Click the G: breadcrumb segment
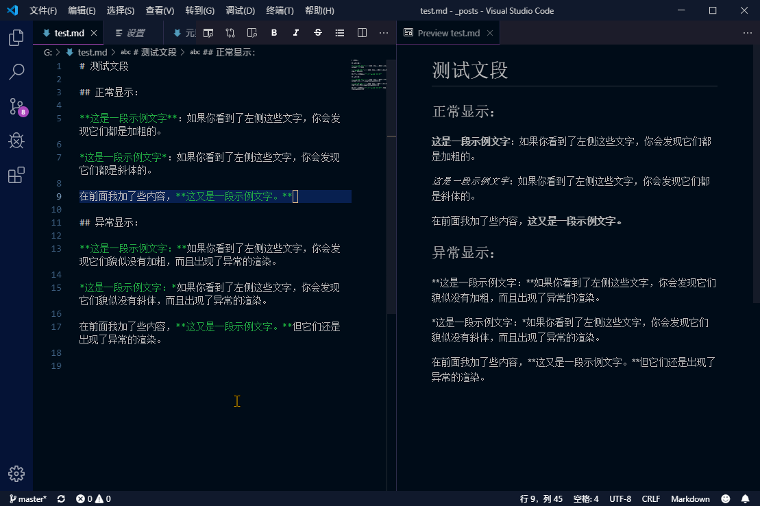The height and width of the screenshot is (506, 760). [48, 52]
